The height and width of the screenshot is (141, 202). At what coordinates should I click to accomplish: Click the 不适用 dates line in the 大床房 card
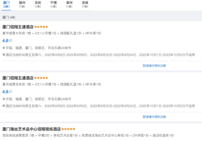(x=100, y=55)
